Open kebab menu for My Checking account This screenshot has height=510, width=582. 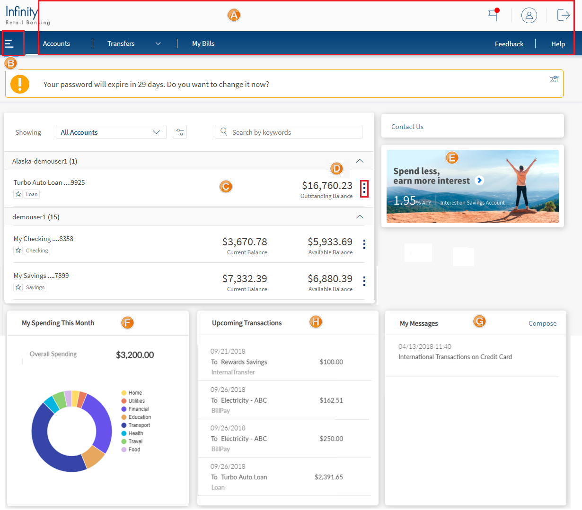[x=364, y=244]
